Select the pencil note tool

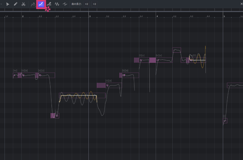click(15, 4)
